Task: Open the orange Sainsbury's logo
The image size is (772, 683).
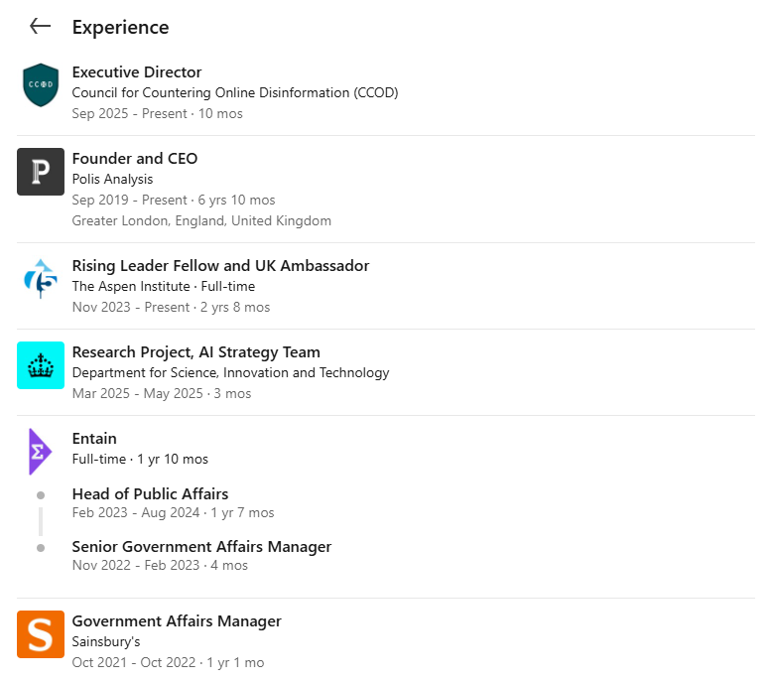Action: pyautogui.click(x=41, y=634)
